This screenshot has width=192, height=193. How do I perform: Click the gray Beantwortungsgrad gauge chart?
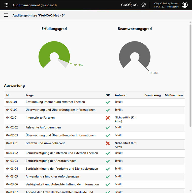(x=135, y=55)
